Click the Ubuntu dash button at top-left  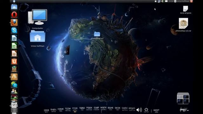(14, 1)
